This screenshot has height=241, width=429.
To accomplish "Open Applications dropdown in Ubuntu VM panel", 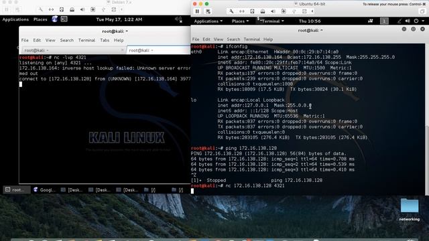I will point(208,21).
